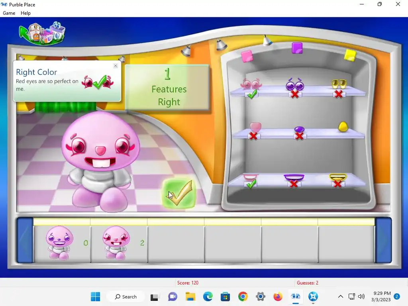Image resolution: width=408 pixels, height=306 pixels.
Task: Select the yellow color block above the shelves
Action: (x=350, y=55)
